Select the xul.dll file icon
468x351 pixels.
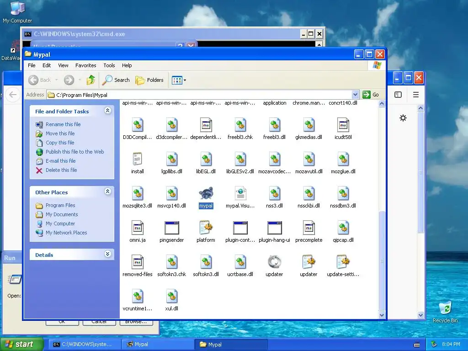pos(172,296)
